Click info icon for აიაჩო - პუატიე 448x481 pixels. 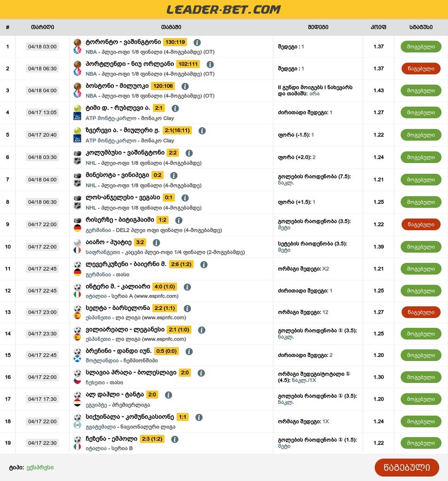(156, 243)
